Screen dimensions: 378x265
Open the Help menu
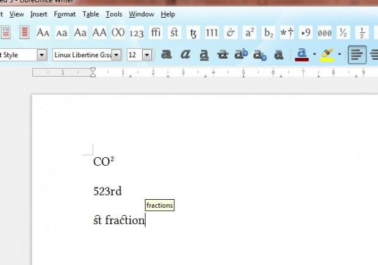tap(168, 15)
